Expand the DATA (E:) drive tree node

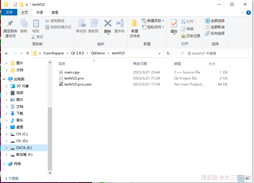point(7,148)
